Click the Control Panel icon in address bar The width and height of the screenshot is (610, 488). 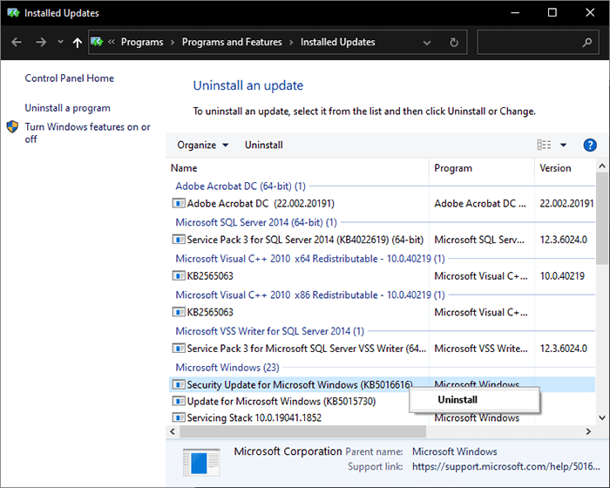[x=98, y=42]
